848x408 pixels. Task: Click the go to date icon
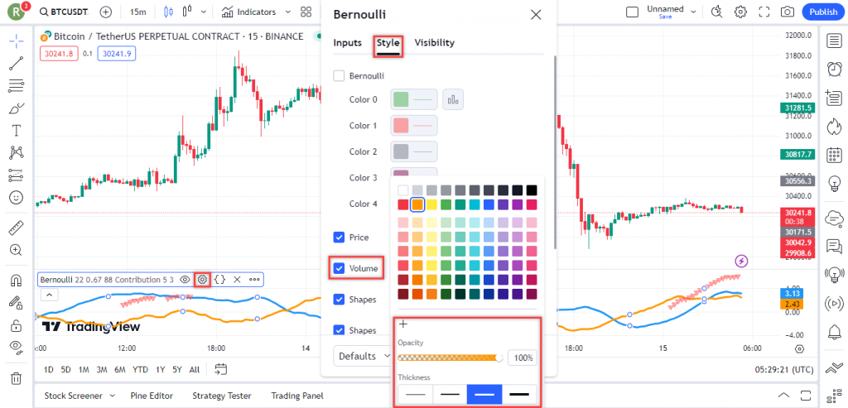[220, 370]
